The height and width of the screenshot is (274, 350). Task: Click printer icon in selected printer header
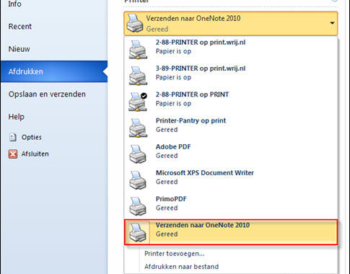pos(135,23)
